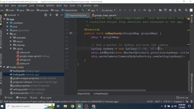Image resolution: width=194 pixels, height=109 pixels.
Task: Open the AVD Manager device icon in toolbar
Action: [175, 10]
